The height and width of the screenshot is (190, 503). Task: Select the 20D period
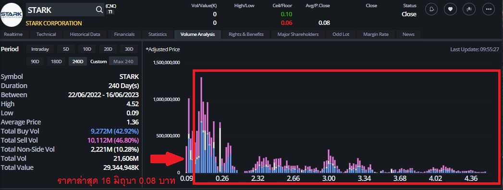coord(108,49)
